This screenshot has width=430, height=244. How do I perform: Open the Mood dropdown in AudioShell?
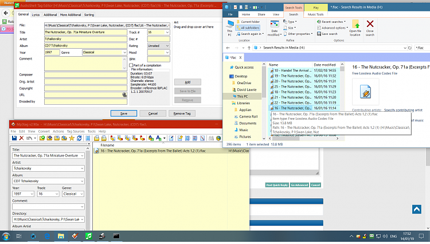coord(167,52)
